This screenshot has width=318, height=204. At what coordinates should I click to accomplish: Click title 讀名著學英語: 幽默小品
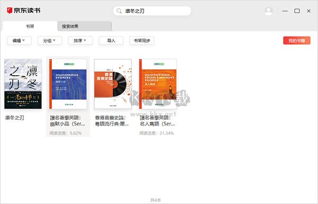[x=67, y=121]
